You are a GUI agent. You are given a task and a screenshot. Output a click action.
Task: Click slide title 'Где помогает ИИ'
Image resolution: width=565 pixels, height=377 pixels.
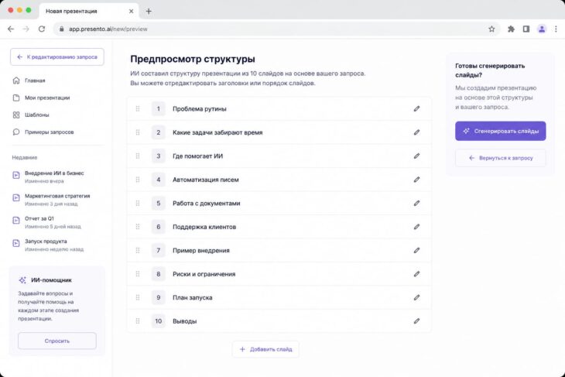(197, 156)
